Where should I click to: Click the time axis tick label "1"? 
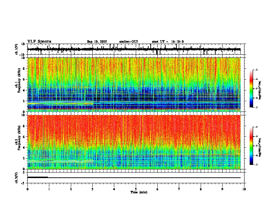click(x=49, y=189)
